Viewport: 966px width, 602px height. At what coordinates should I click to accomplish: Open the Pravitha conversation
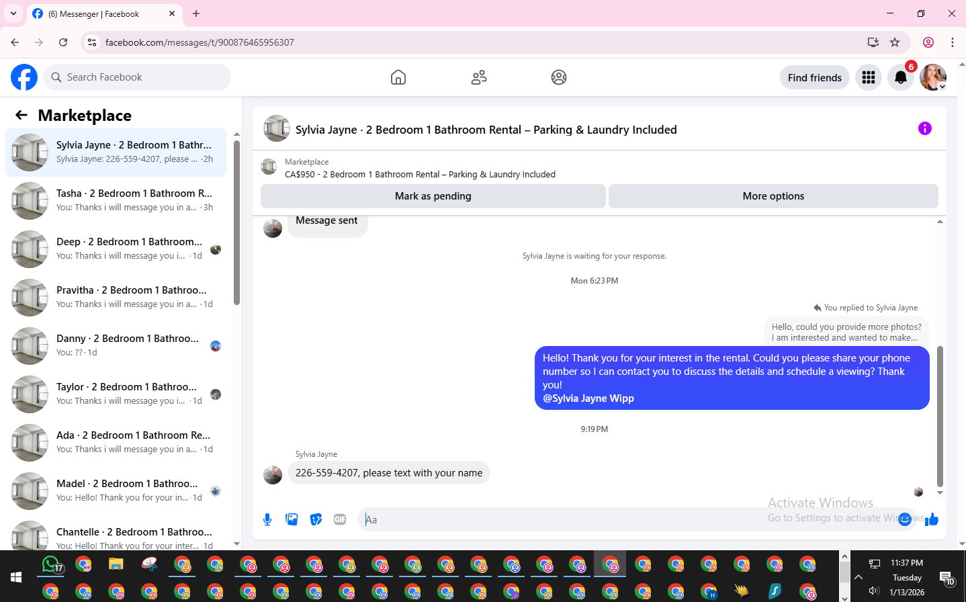[x=116, y=298]
